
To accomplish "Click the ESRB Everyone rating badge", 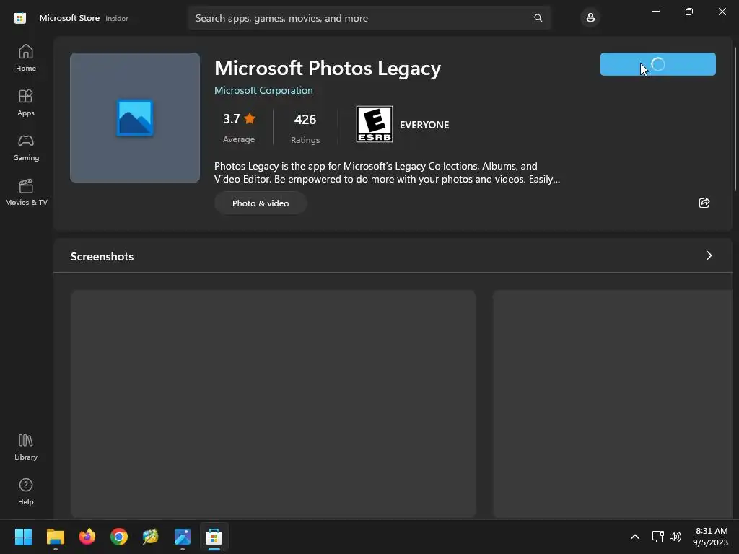I will coord(375,124).
